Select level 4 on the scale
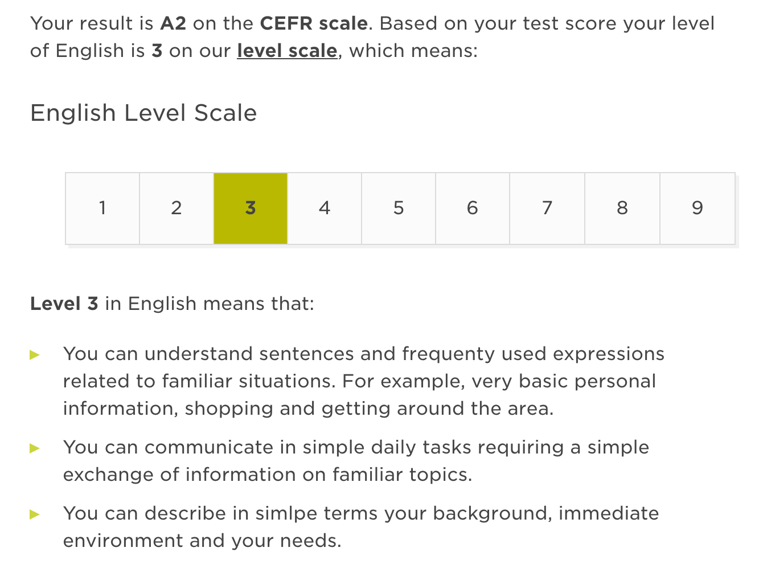The image size is (763, 572). click(x=325, y=209)
